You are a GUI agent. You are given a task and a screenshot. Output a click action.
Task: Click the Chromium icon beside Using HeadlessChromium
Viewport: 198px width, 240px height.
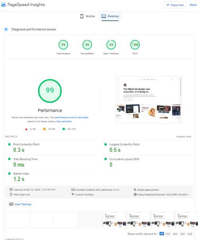point(135,194)
